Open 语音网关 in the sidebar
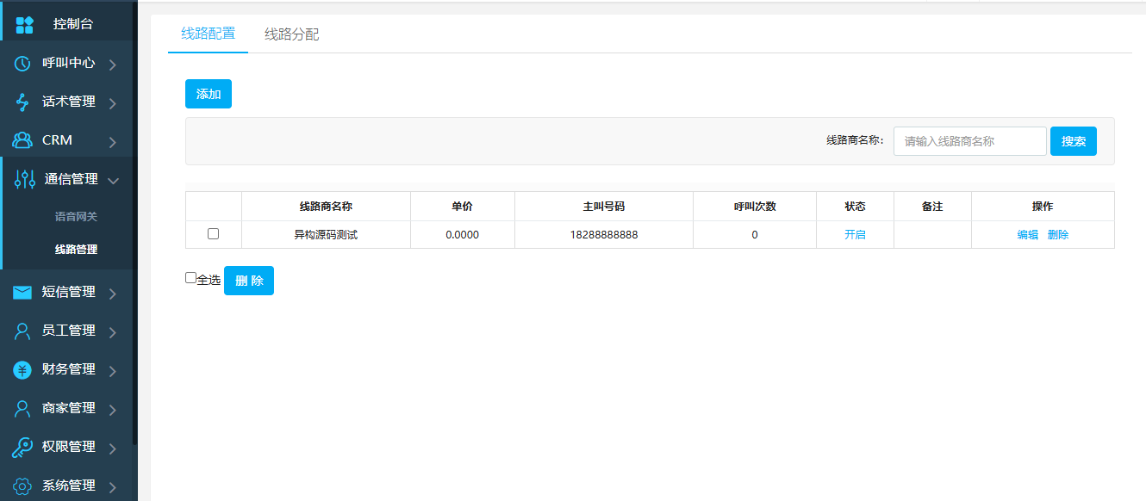The image size is (1146, 501). tap(76, 217)
